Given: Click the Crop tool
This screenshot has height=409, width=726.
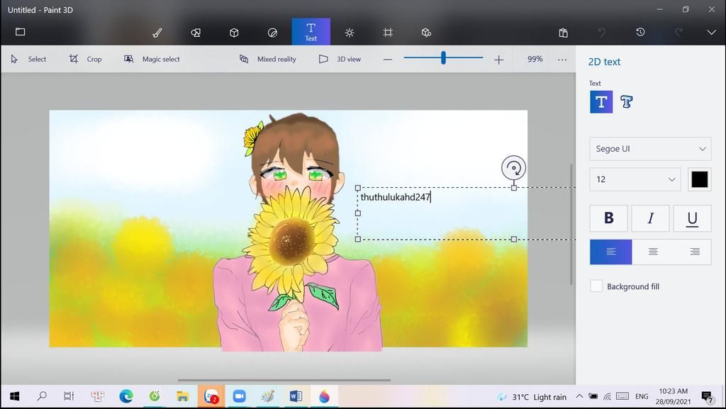Looking at the screenshot, I should click(85, 60).
